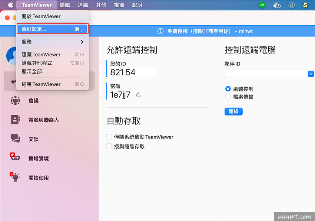Click the LINE menu bar icon

(x=262, y=5)
